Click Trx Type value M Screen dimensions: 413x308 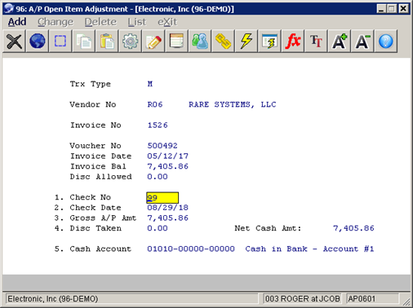coord(150,84)
